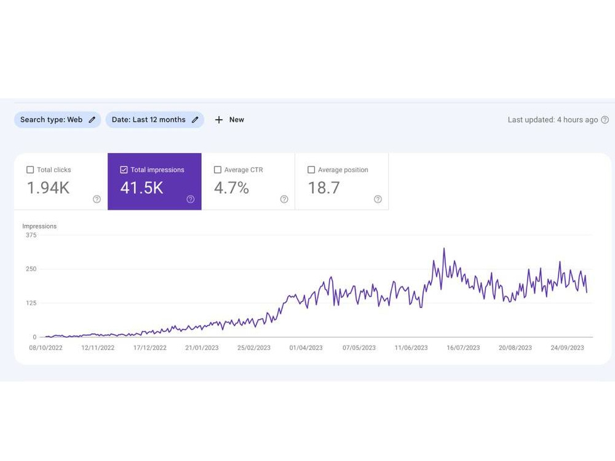
Task: Open help icon in Total clicks card
Action: coord(97,199)
